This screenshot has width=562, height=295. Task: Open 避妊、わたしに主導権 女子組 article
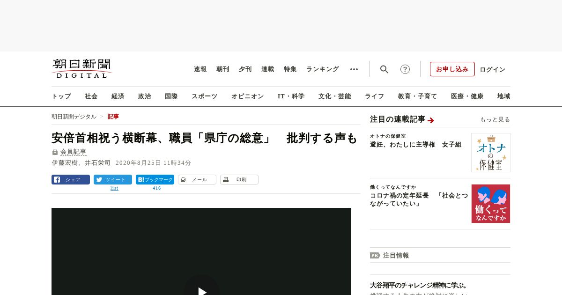click(x=416, y=145)
